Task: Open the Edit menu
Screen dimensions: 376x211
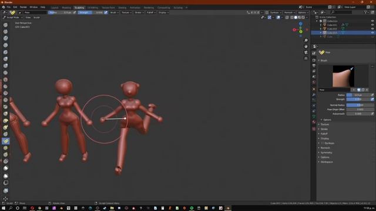Action: pyautogui.click(x=15, y=7)
